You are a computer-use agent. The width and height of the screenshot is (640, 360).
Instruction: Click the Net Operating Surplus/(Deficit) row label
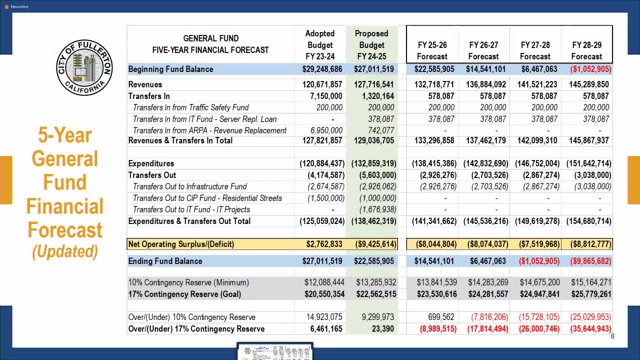tap(181, 244)
